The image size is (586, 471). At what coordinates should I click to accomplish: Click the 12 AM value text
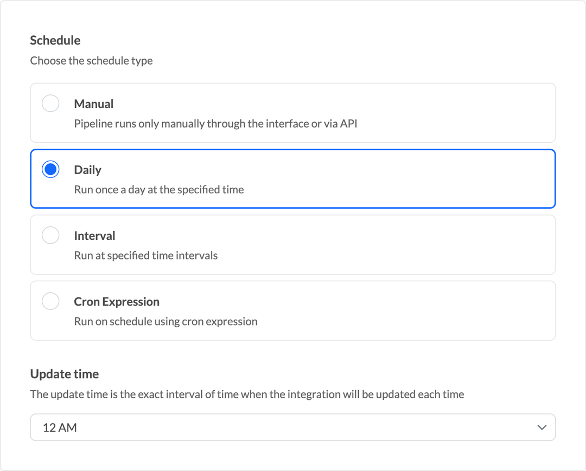pos(60,428)
